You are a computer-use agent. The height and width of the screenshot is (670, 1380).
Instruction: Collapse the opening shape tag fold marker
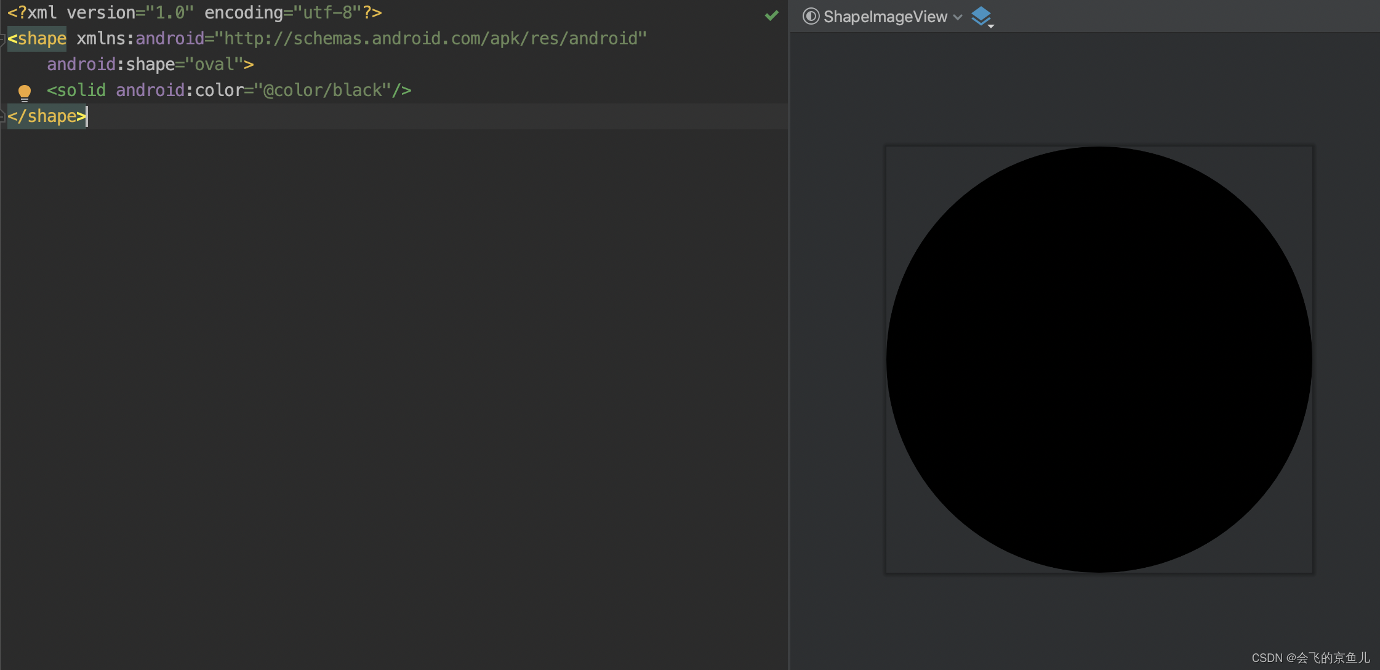tap(2, 39)
